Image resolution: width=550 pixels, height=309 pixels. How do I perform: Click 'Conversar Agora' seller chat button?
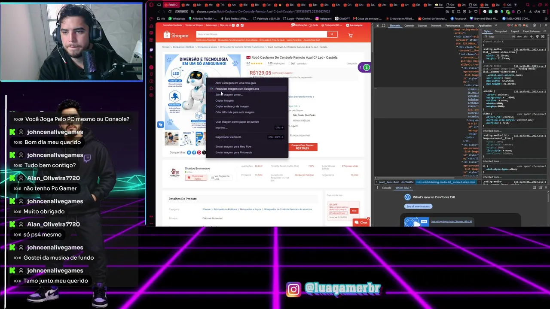click(196, 177)
